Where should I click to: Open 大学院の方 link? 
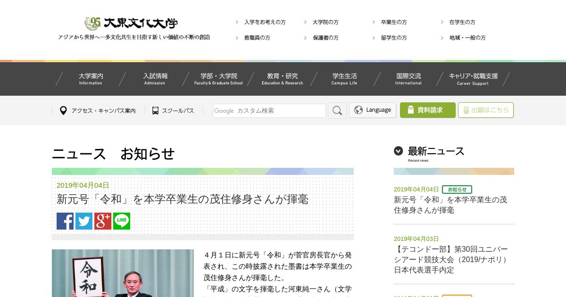pos(325,22)
